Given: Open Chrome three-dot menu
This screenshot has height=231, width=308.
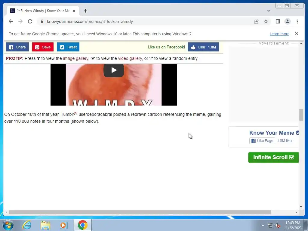Looking at the screenshot, I should pyautogui.click(x=297, y=21).
